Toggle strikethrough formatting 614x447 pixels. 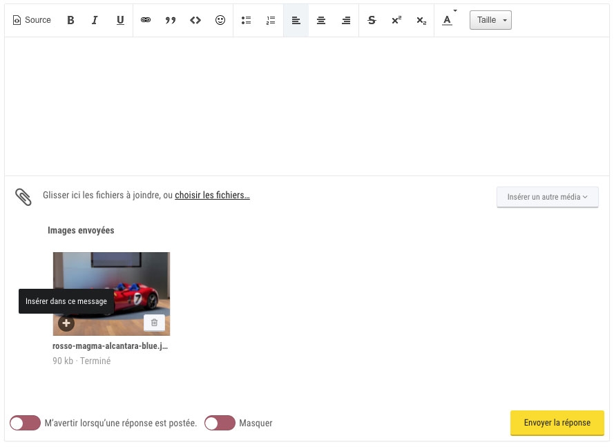pos(372,20)
